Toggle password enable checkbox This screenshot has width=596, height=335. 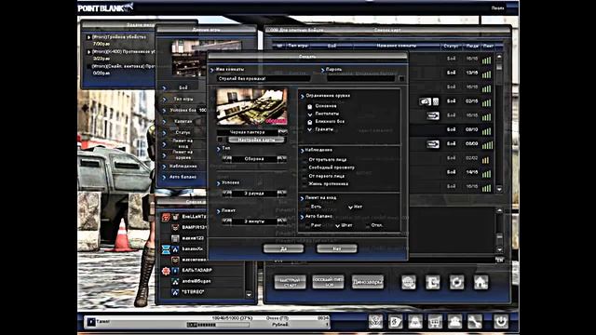pyautogui.click(x=401, y=78)
